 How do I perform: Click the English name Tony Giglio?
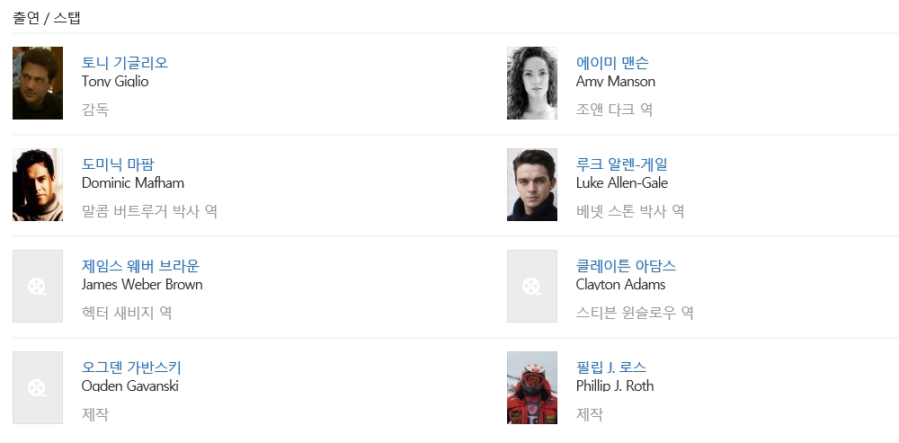pos(115,82)
